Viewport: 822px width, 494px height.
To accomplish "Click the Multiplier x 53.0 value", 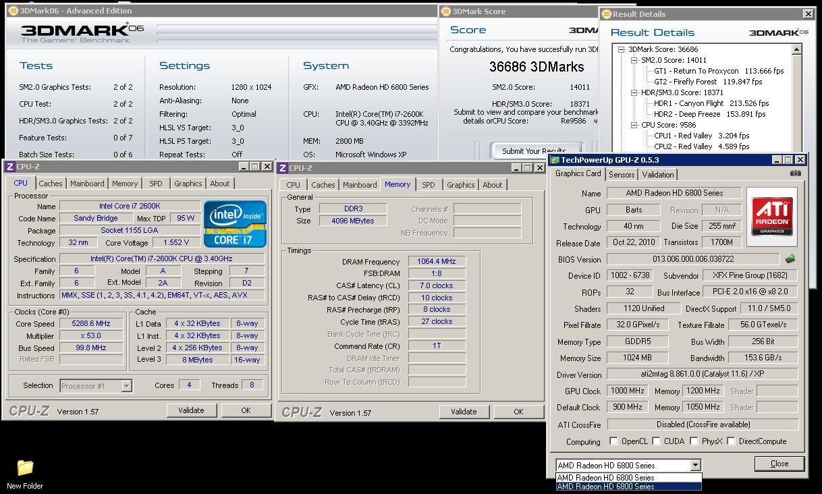I will [x=91, y=336].
